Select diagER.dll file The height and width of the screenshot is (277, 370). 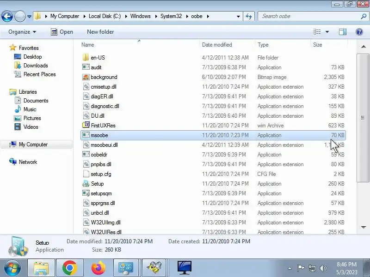213,96
